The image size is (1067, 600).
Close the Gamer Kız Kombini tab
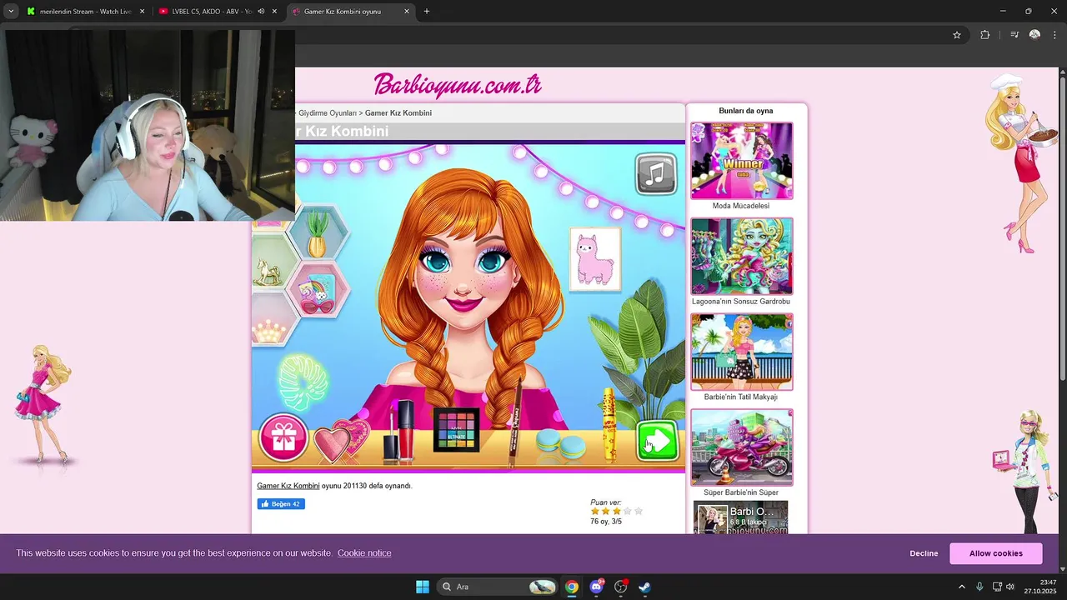click(x=407, y=12)
